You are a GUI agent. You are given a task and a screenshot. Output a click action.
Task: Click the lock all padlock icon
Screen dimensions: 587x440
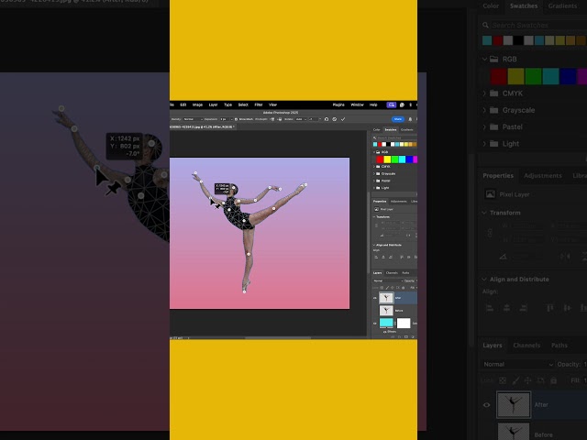tap(403, 288)
